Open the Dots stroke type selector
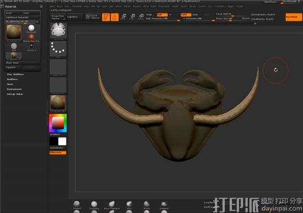303x213 pixels. point(58,49)
